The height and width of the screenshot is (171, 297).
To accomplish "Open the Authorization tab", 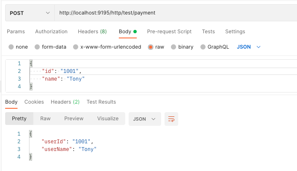I will point(51,32).
